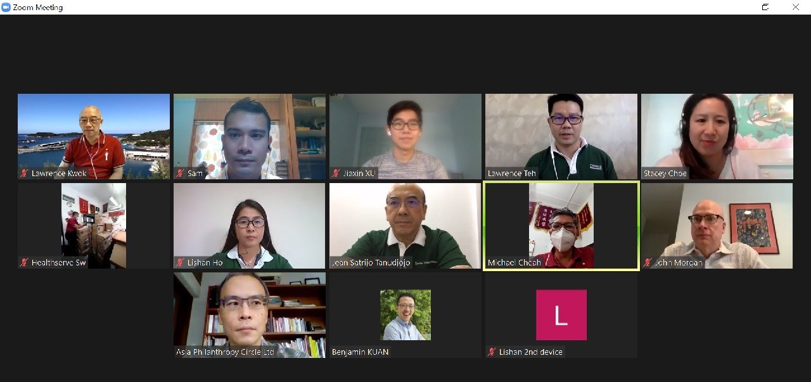Viewport: 811px width, 382px height.
Task: Select Michael Cheah's highlighted video tile
Action: (x=561, y=226)
